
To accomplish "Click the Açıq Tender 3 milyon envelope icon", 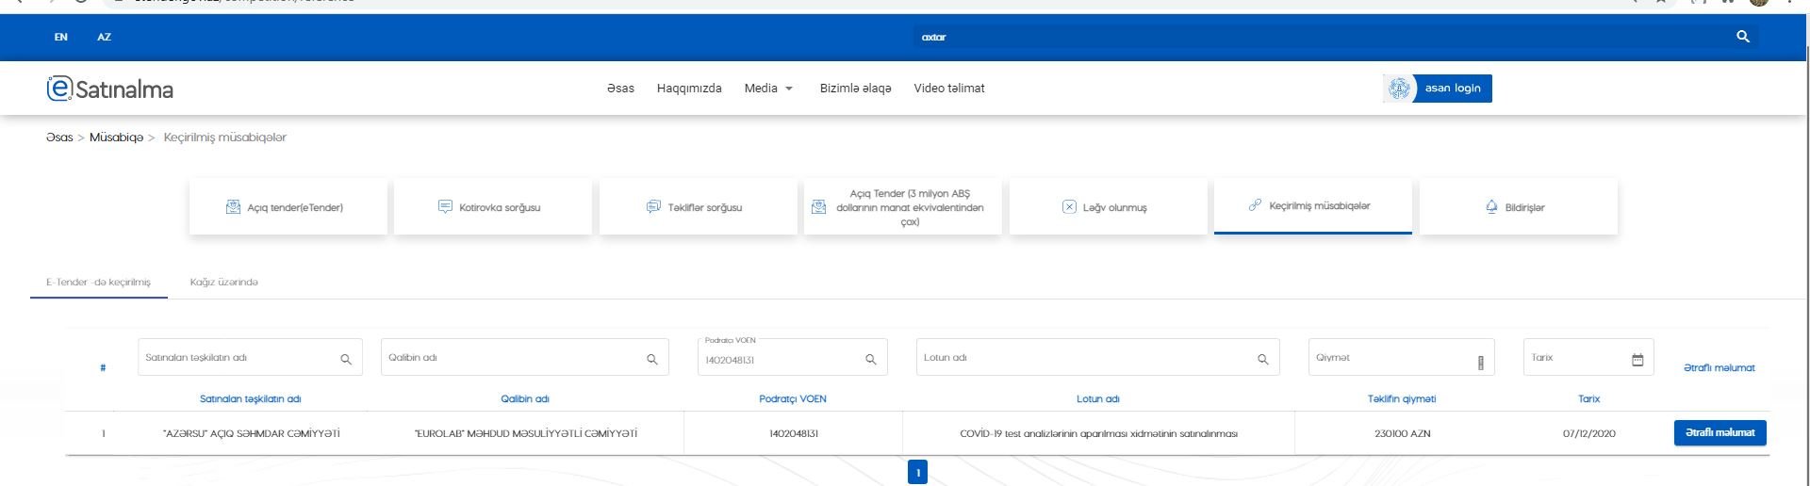I will pyautogui.click(x=819, y=207).
